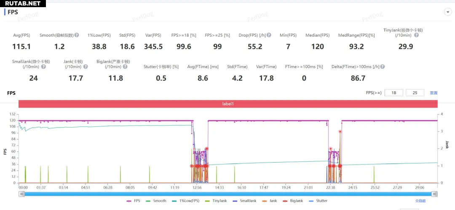Viewport: 455px width, 210px height.
Task: Toggle BigJank legend item
Action: click(293, 201)
